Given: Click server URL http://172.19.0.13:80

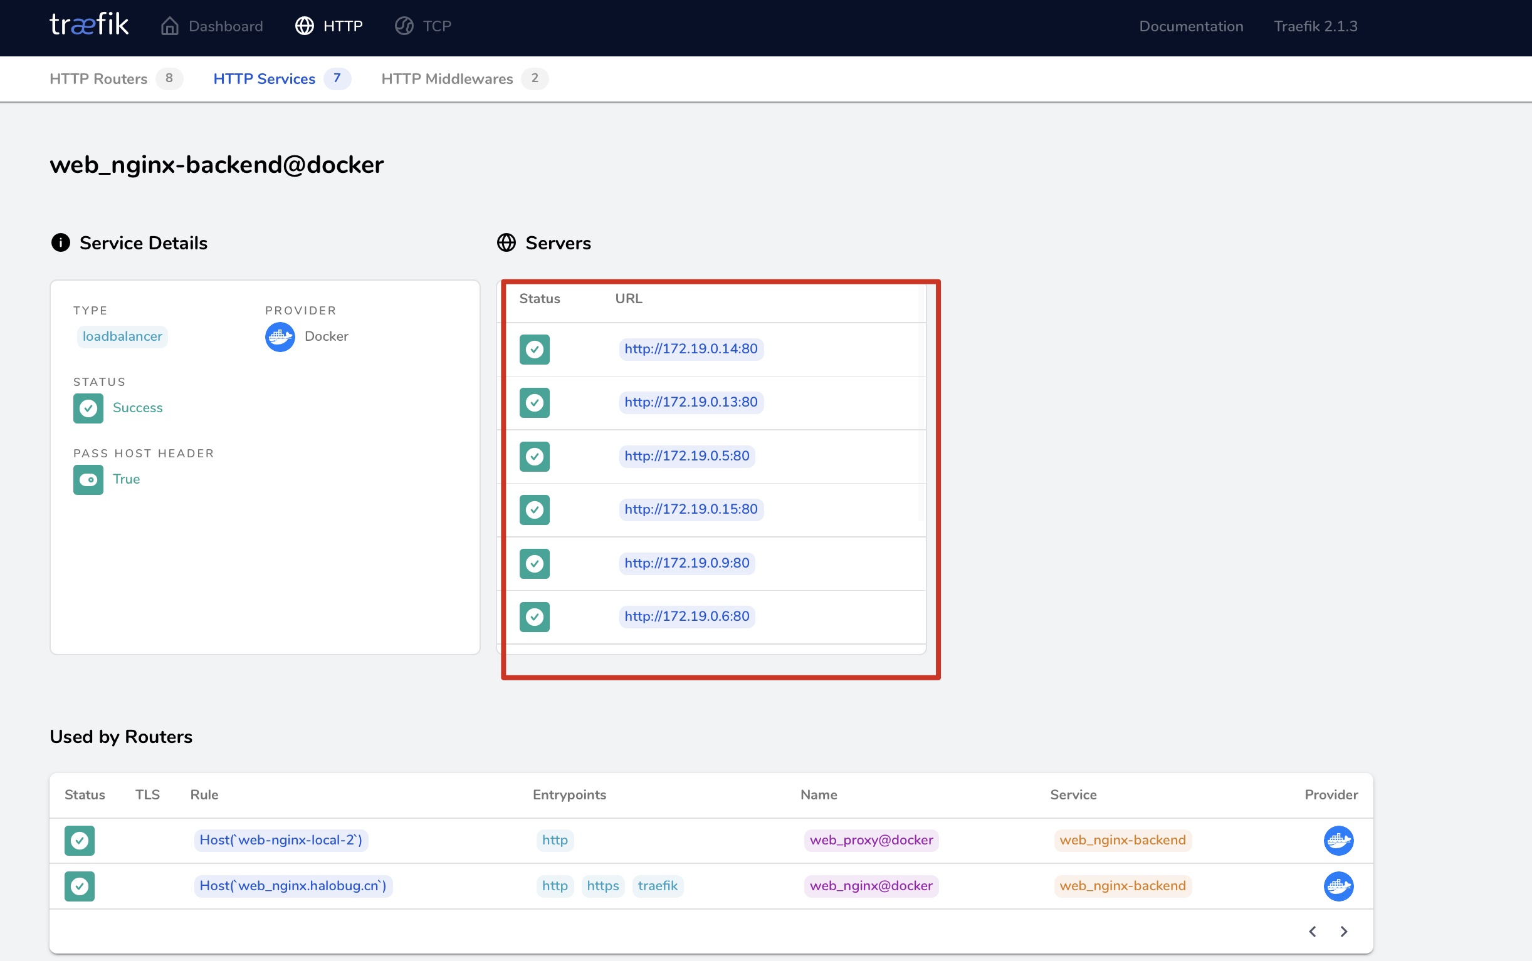Looking at the screenshot, I should [691, 402].
